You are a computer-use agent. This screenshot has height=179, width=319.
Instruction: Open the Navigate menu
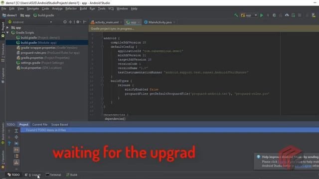[33, 8]
